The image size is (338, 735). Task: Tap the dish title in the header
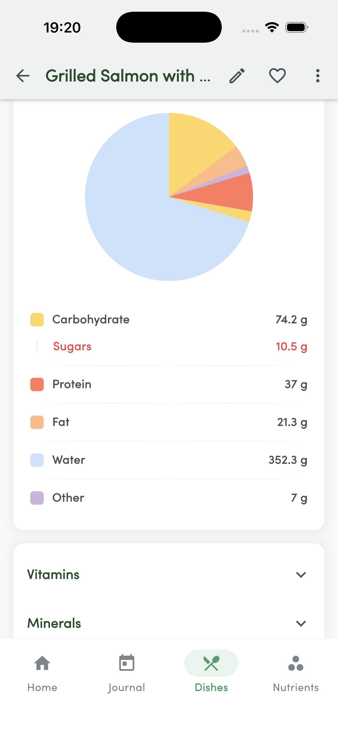[x=128, y=76]
